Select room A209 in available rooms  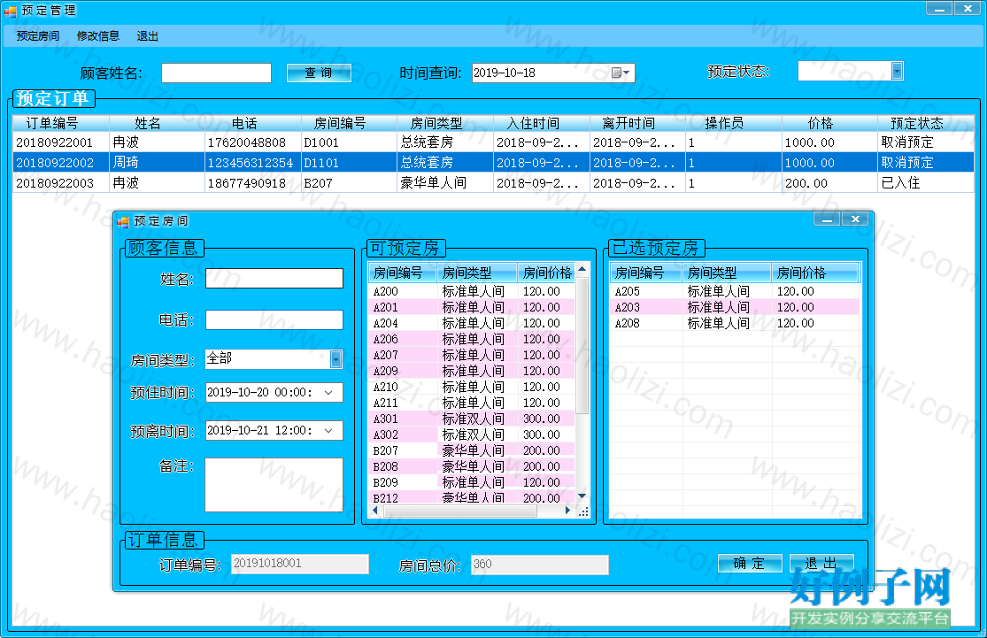471,372
